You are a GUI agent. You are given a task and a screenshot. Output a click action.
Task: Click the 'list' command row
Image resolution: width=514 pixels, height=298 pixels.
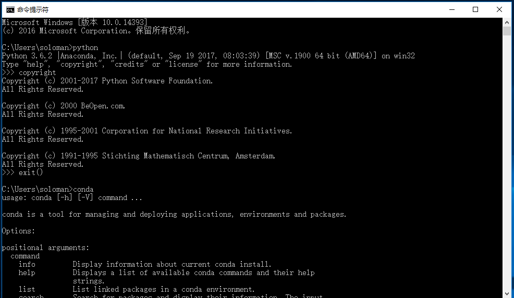coord(137,289)
